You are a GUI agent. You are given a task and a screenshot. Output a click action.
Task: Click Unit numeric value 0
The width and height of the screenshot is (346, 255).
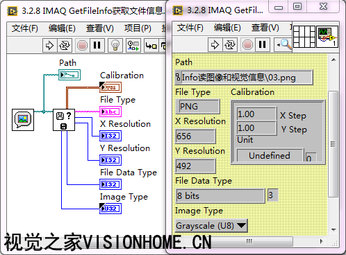point(311,157)
